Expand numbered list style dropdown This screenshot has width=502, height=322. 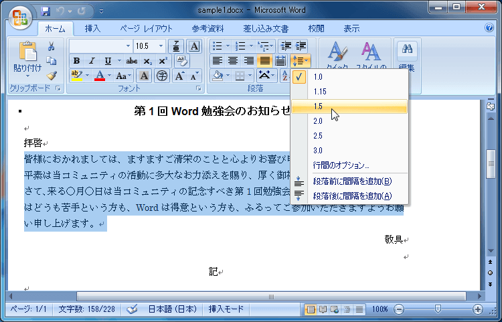pos(251,46)
